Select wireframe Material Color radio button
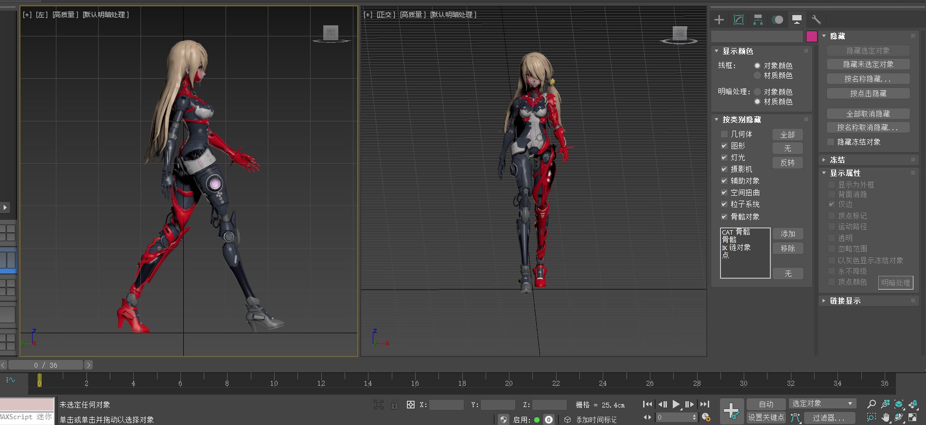This screenshot has width=926, height=425. pos(757,75)
